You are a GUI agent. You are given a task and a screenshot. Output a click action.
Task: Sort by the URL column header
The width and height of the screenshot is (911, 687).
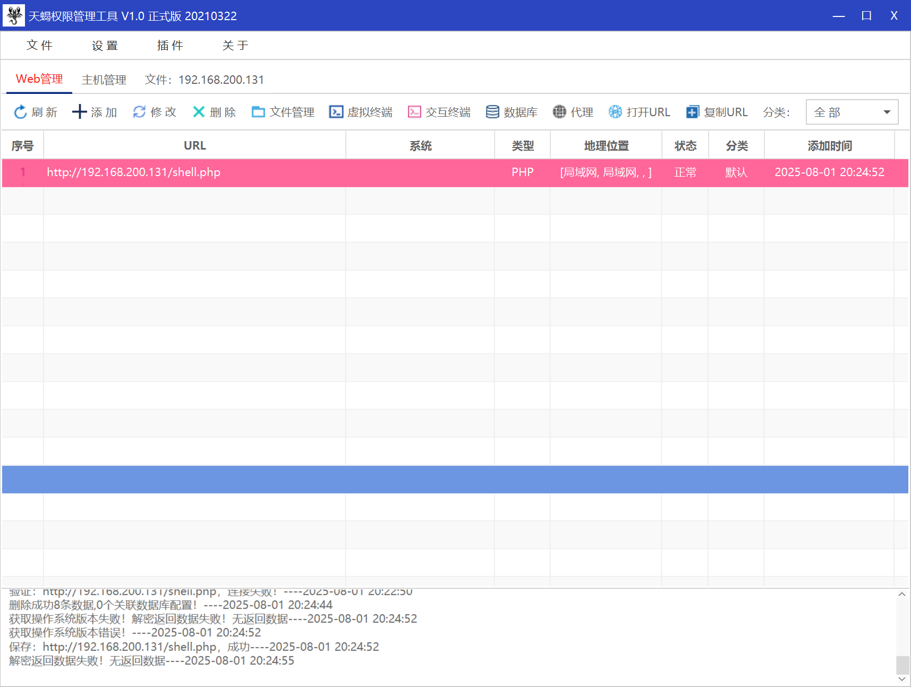[x=195, y=145]
